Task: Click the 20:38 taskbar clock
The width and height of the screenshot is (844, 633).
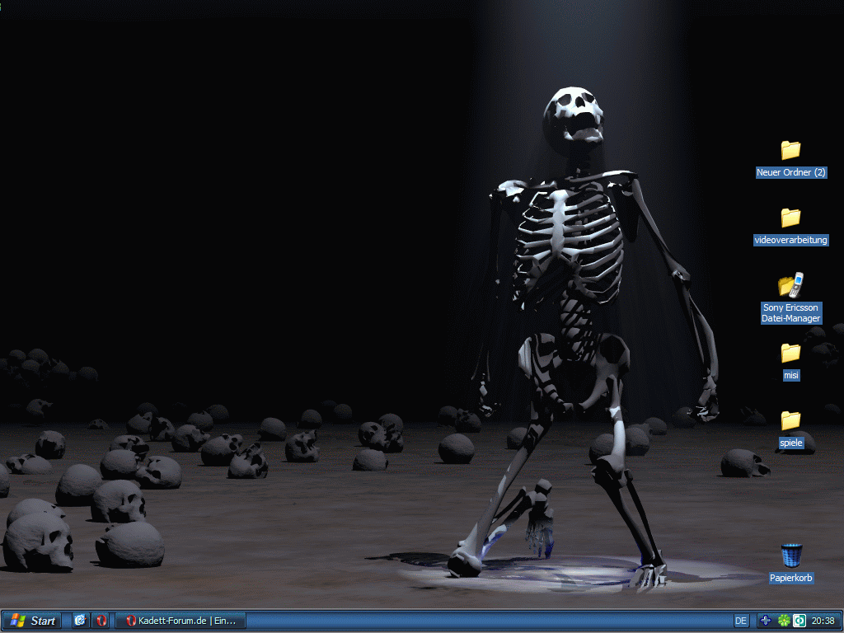Action: [823, 621]
